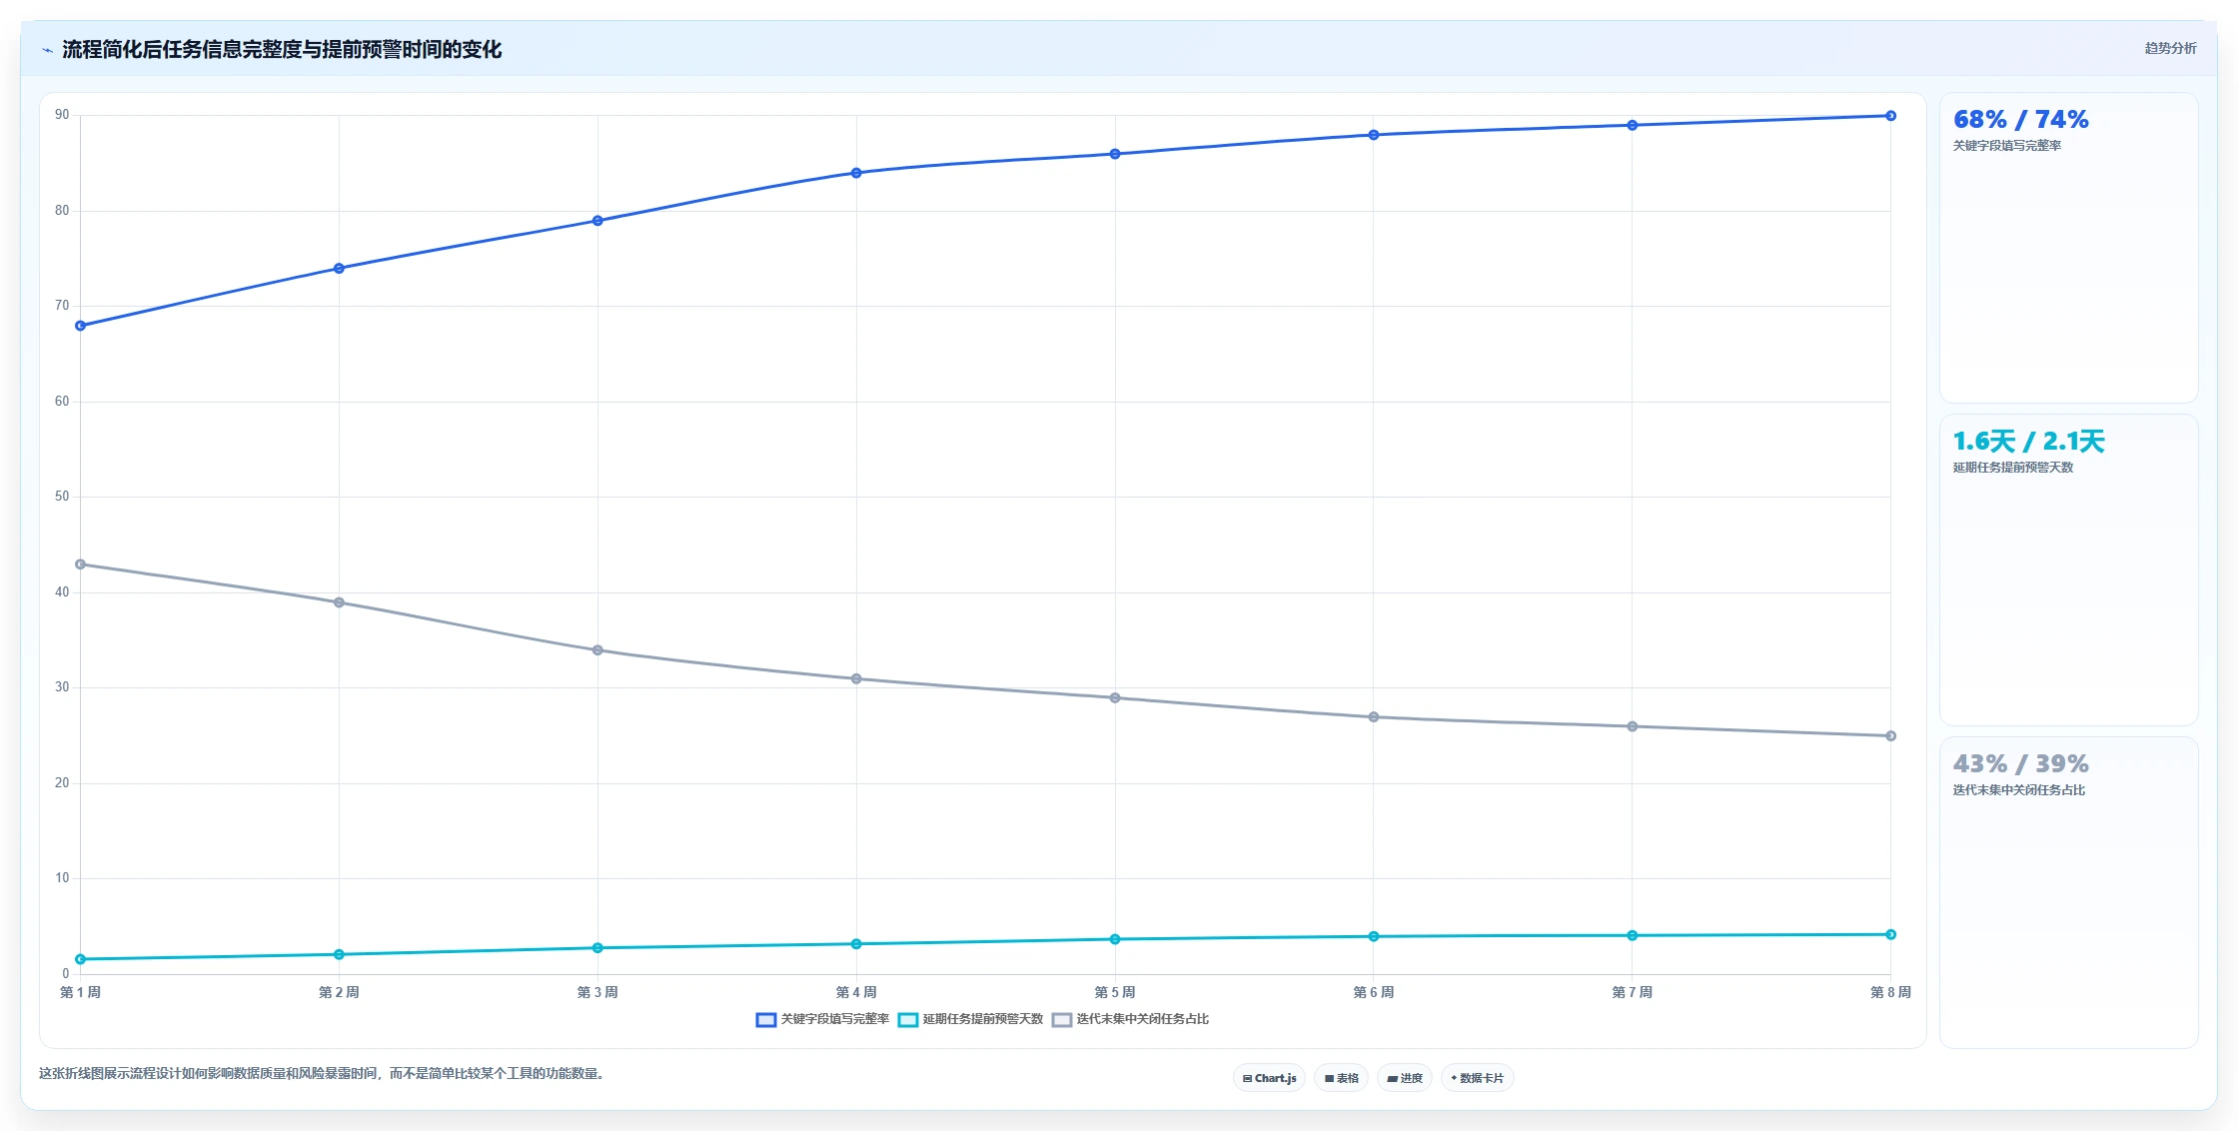Click the y-axis tick label 50

point(62,497)
